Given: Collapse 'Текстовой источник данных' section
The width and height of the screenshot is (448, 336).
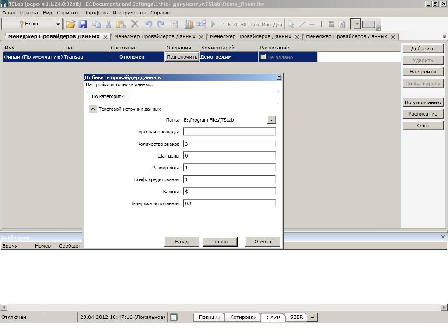Looking at the screenshot, I should coord(93,109).
